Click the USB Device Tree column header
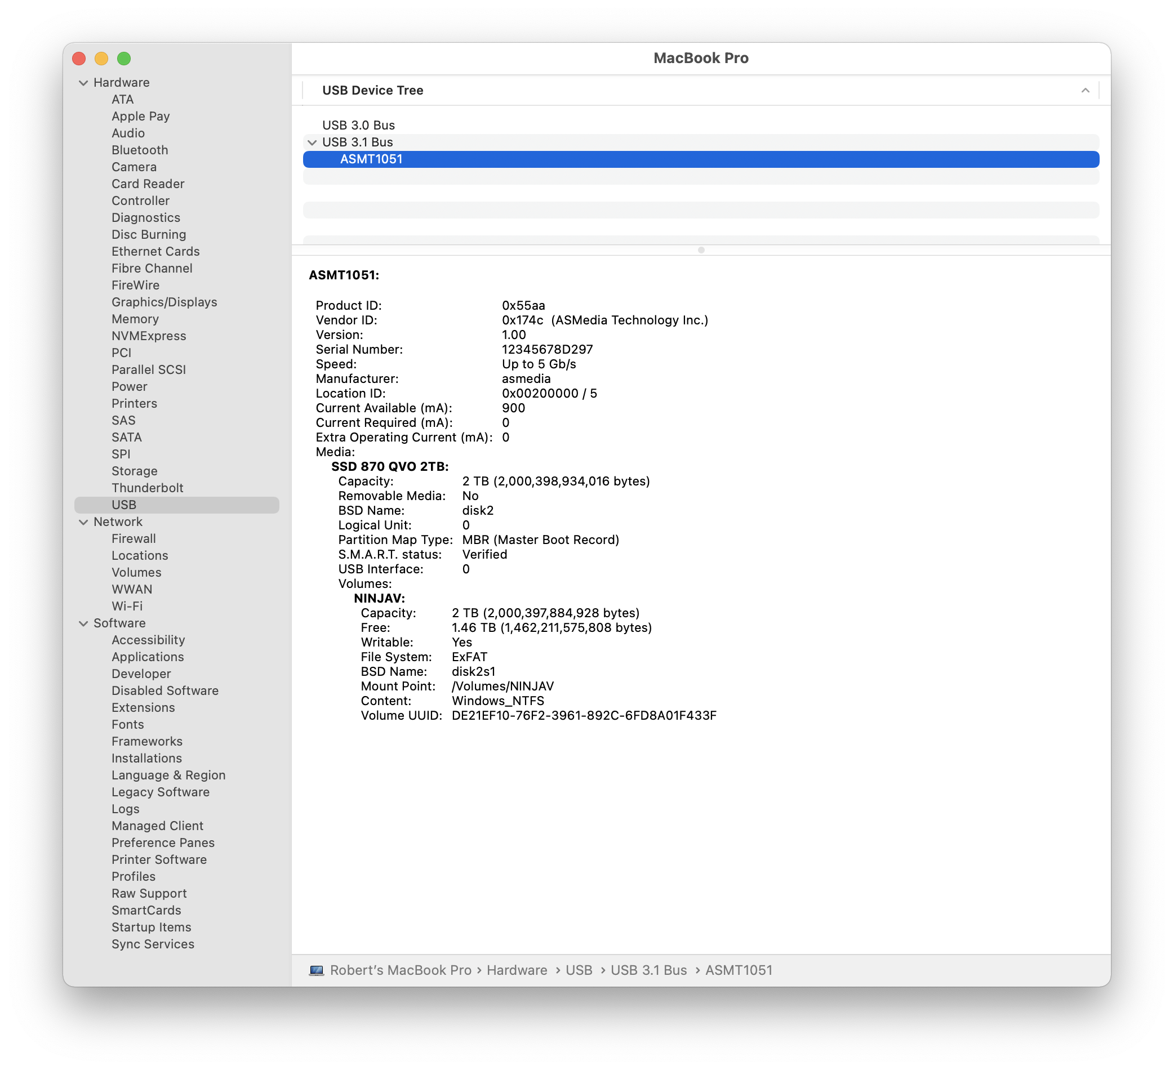The width and height of the screenshot is (1174, 1070). (373, 90)
